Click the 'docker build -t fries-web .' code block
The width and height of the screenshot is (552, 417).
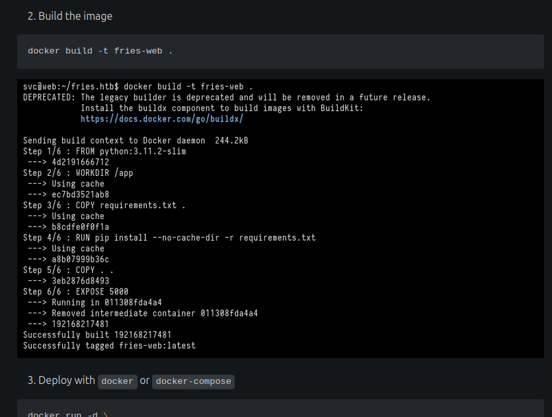(280, 52)
